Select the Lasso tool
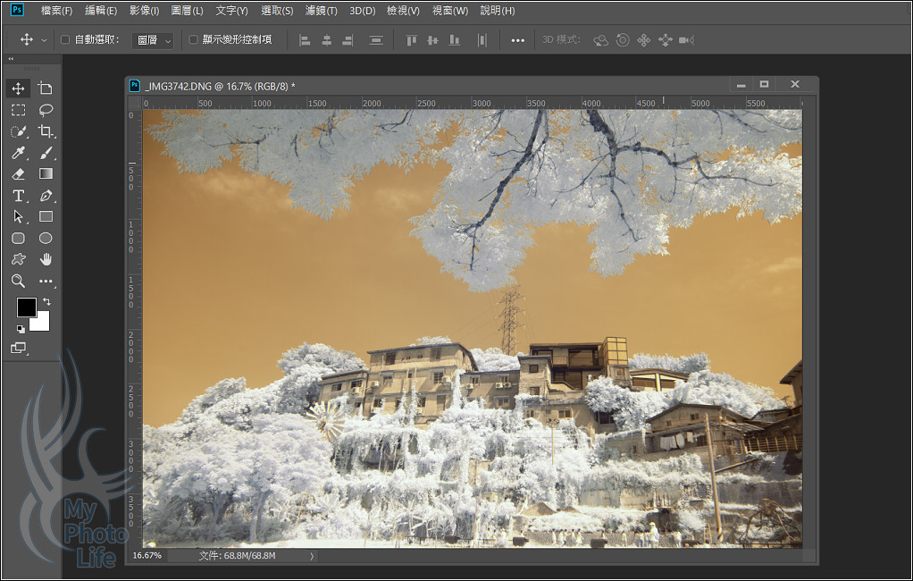The height and width of the screenshot is (581, 913). pos(46,110)
